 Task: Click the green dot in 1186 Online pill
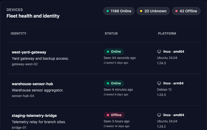pos(108,11)
